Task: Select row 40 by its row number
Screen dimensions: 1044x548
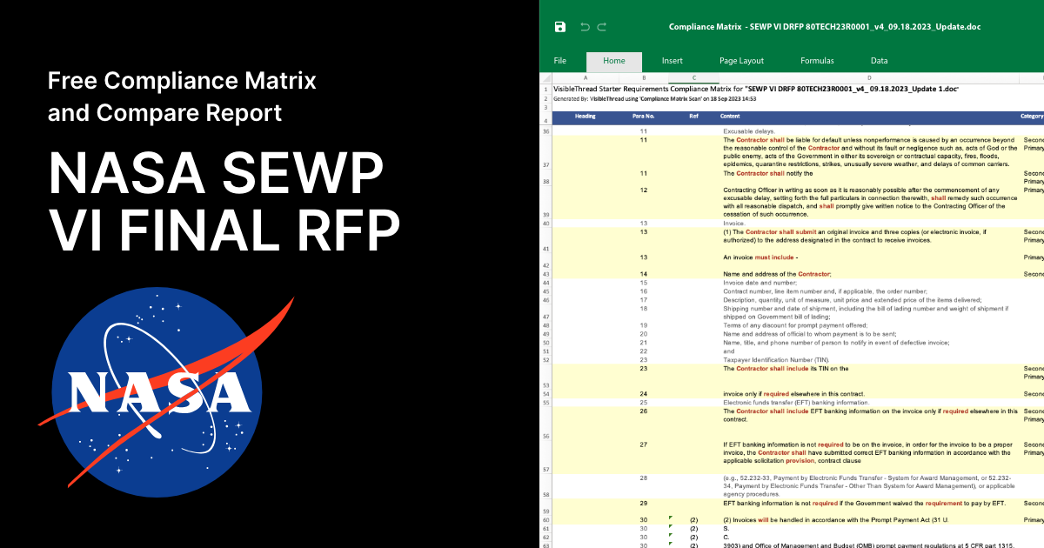Action: (547, 224)
